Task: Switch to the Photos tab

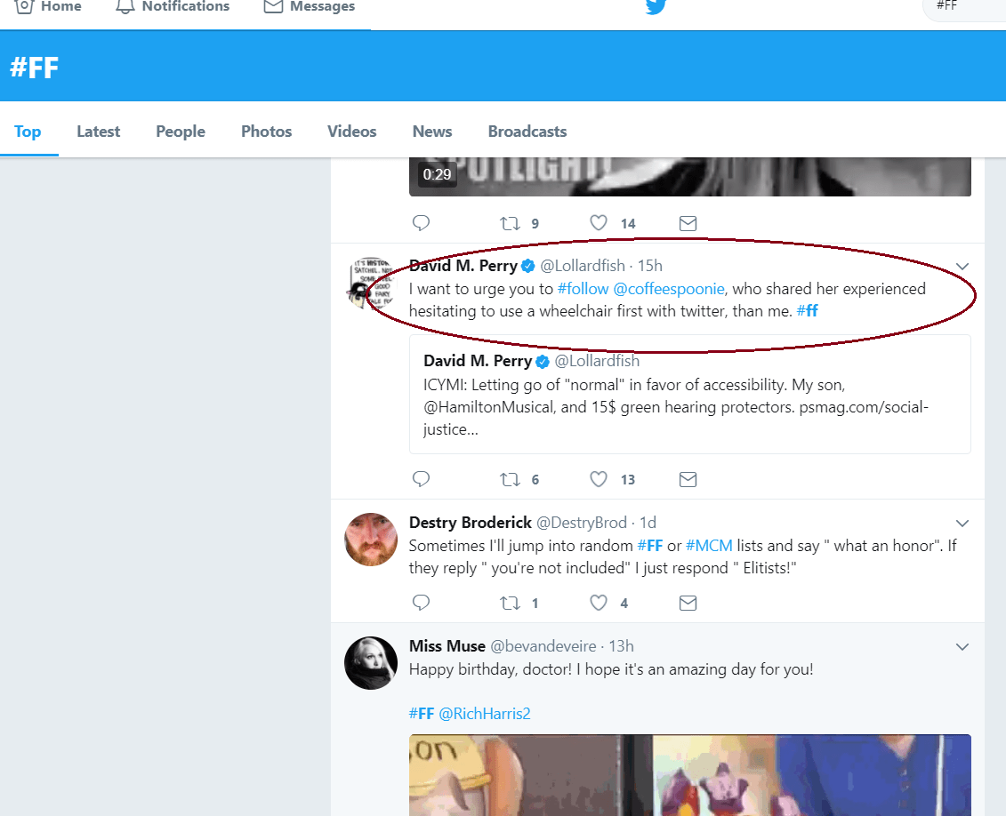Action: (x=266, y=132)
